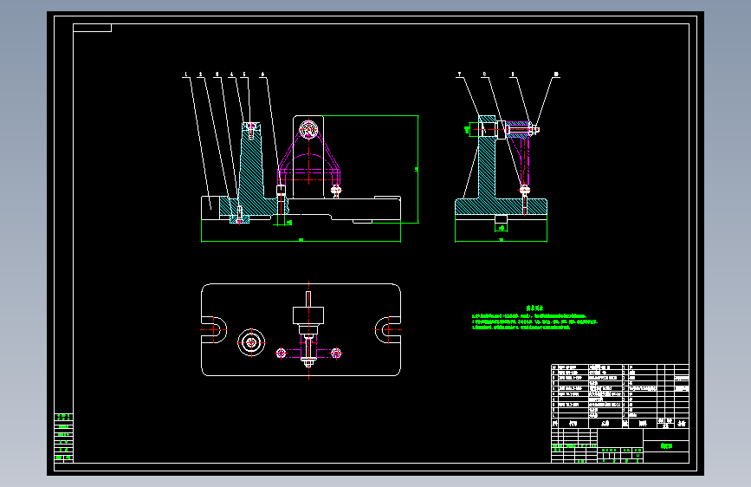Click the green revision strip on left margin
Viewport: 751px width, 487px height.
click(63, 438)
